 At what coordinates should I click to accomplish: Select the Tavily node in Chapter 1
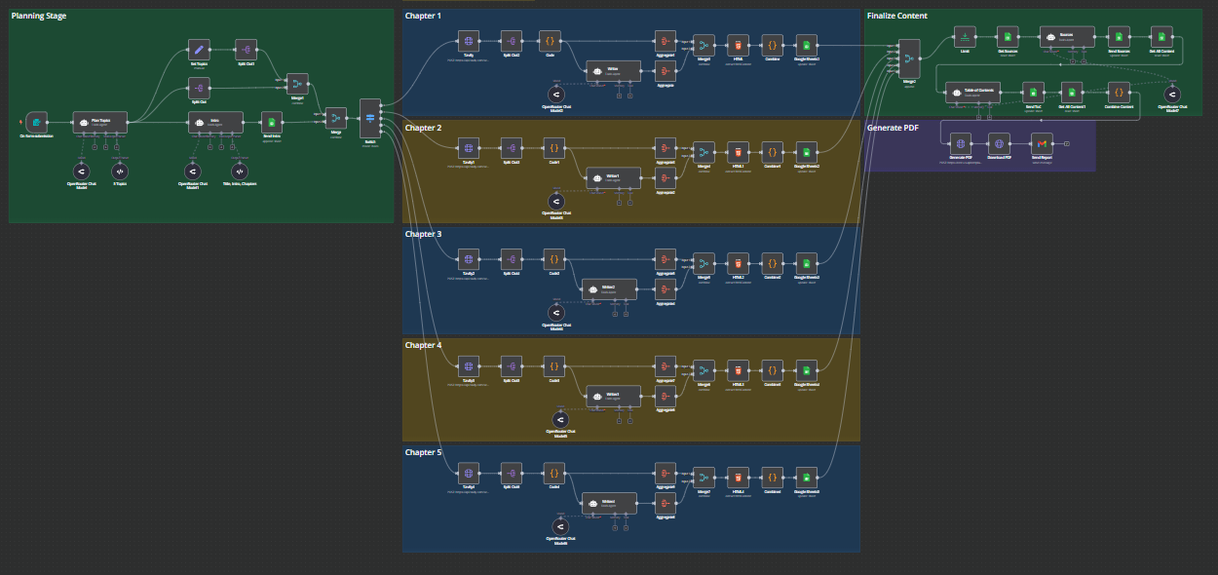point(469,41)
